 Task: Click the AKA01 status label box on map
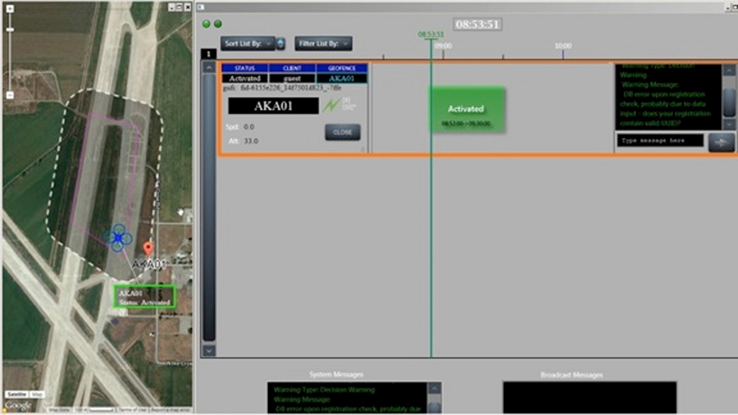pos(145,297)
